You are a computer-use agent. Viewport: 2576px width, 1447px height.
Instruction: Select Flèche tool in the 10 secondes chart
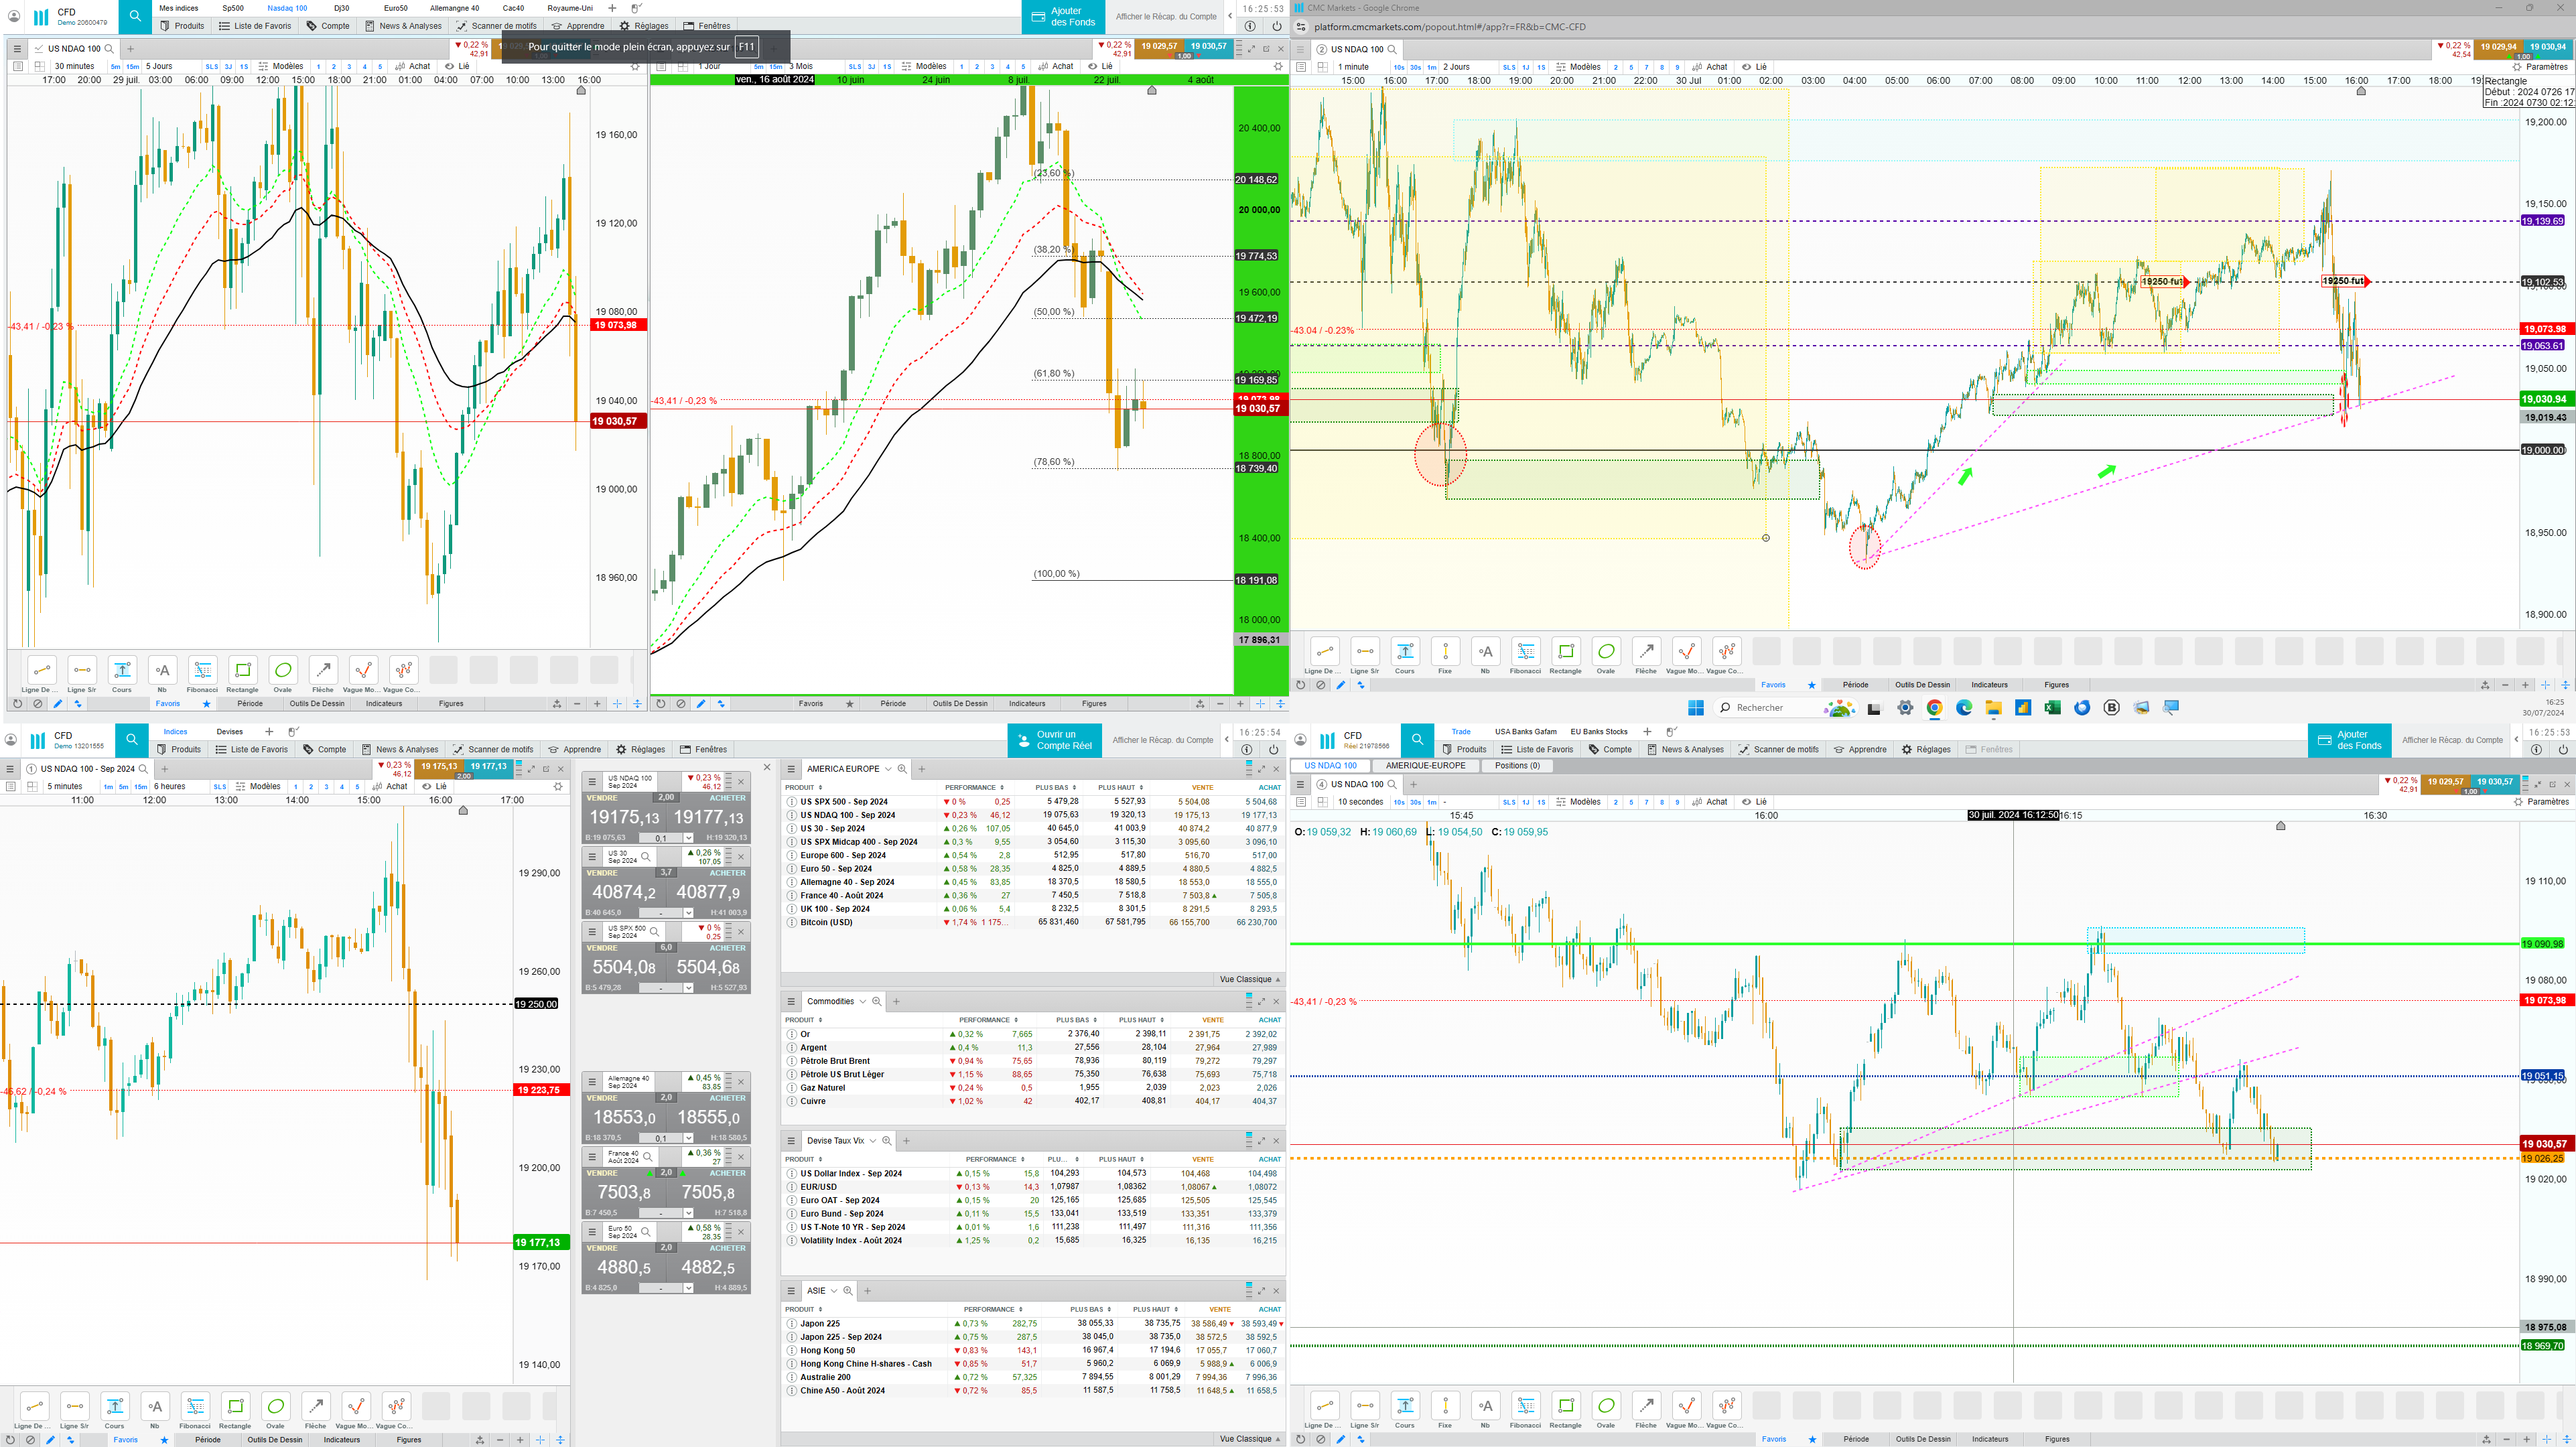coord(1646,1405)
